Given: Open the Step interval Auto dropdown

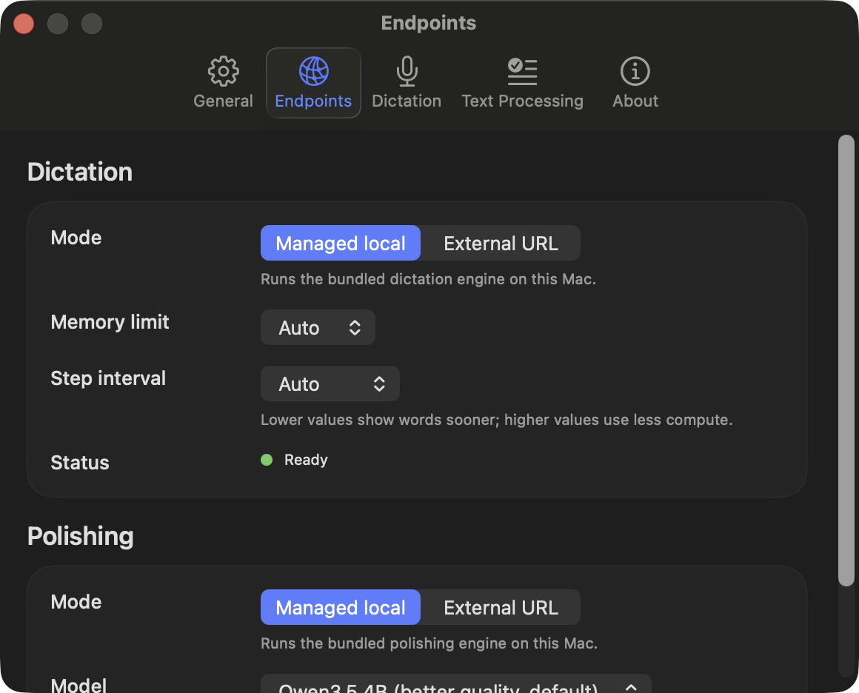Looking at the screenshot, I should point(330,384).
